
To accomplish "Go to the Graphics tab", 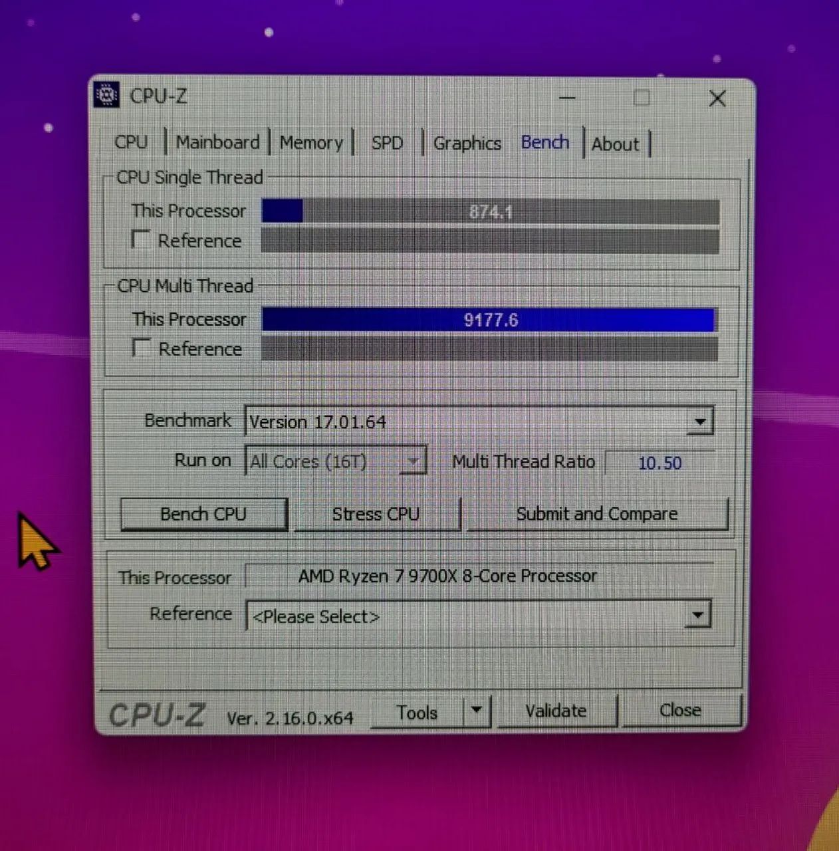I will [467, 143].
